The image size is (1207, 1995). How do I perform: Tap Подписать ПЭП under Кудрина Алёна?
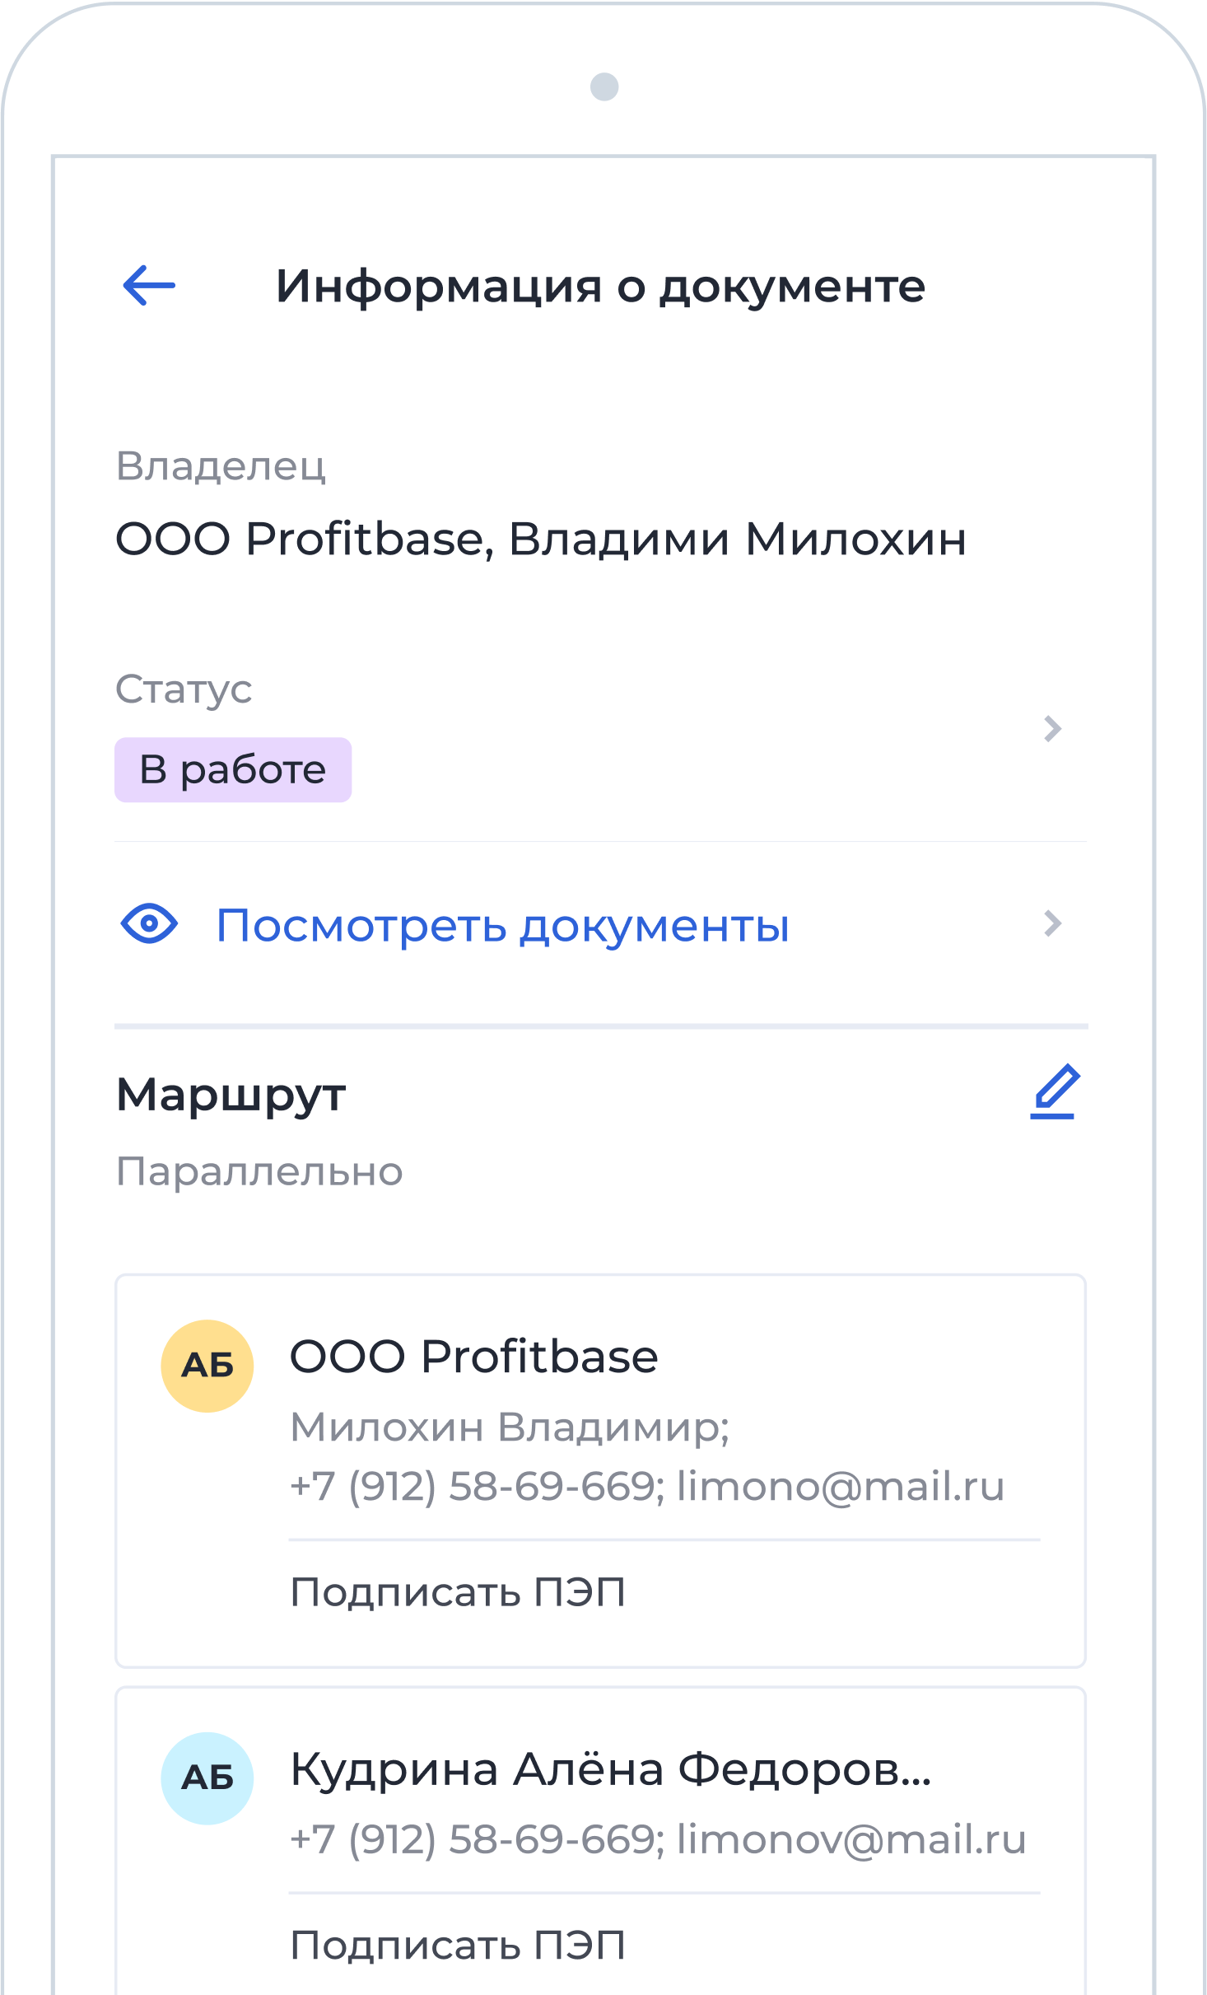point(458,1946)
